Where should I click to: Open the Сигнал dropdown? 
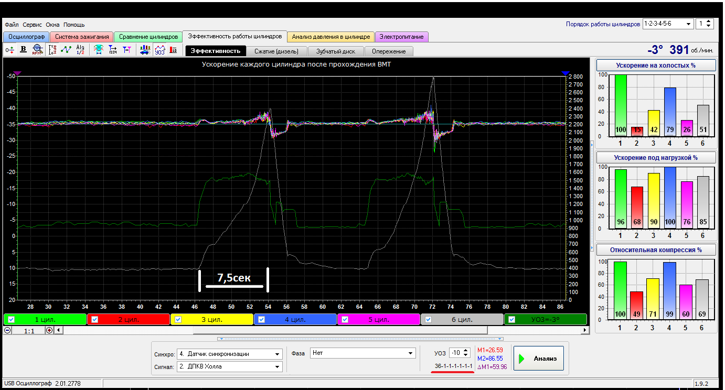click(230, 366)
